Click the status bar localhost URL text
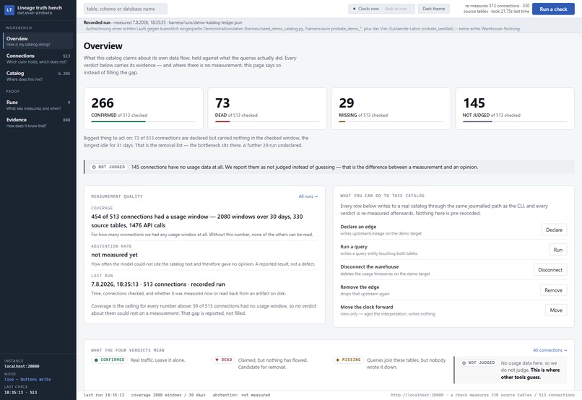The image size is (582, 400). 417,395
